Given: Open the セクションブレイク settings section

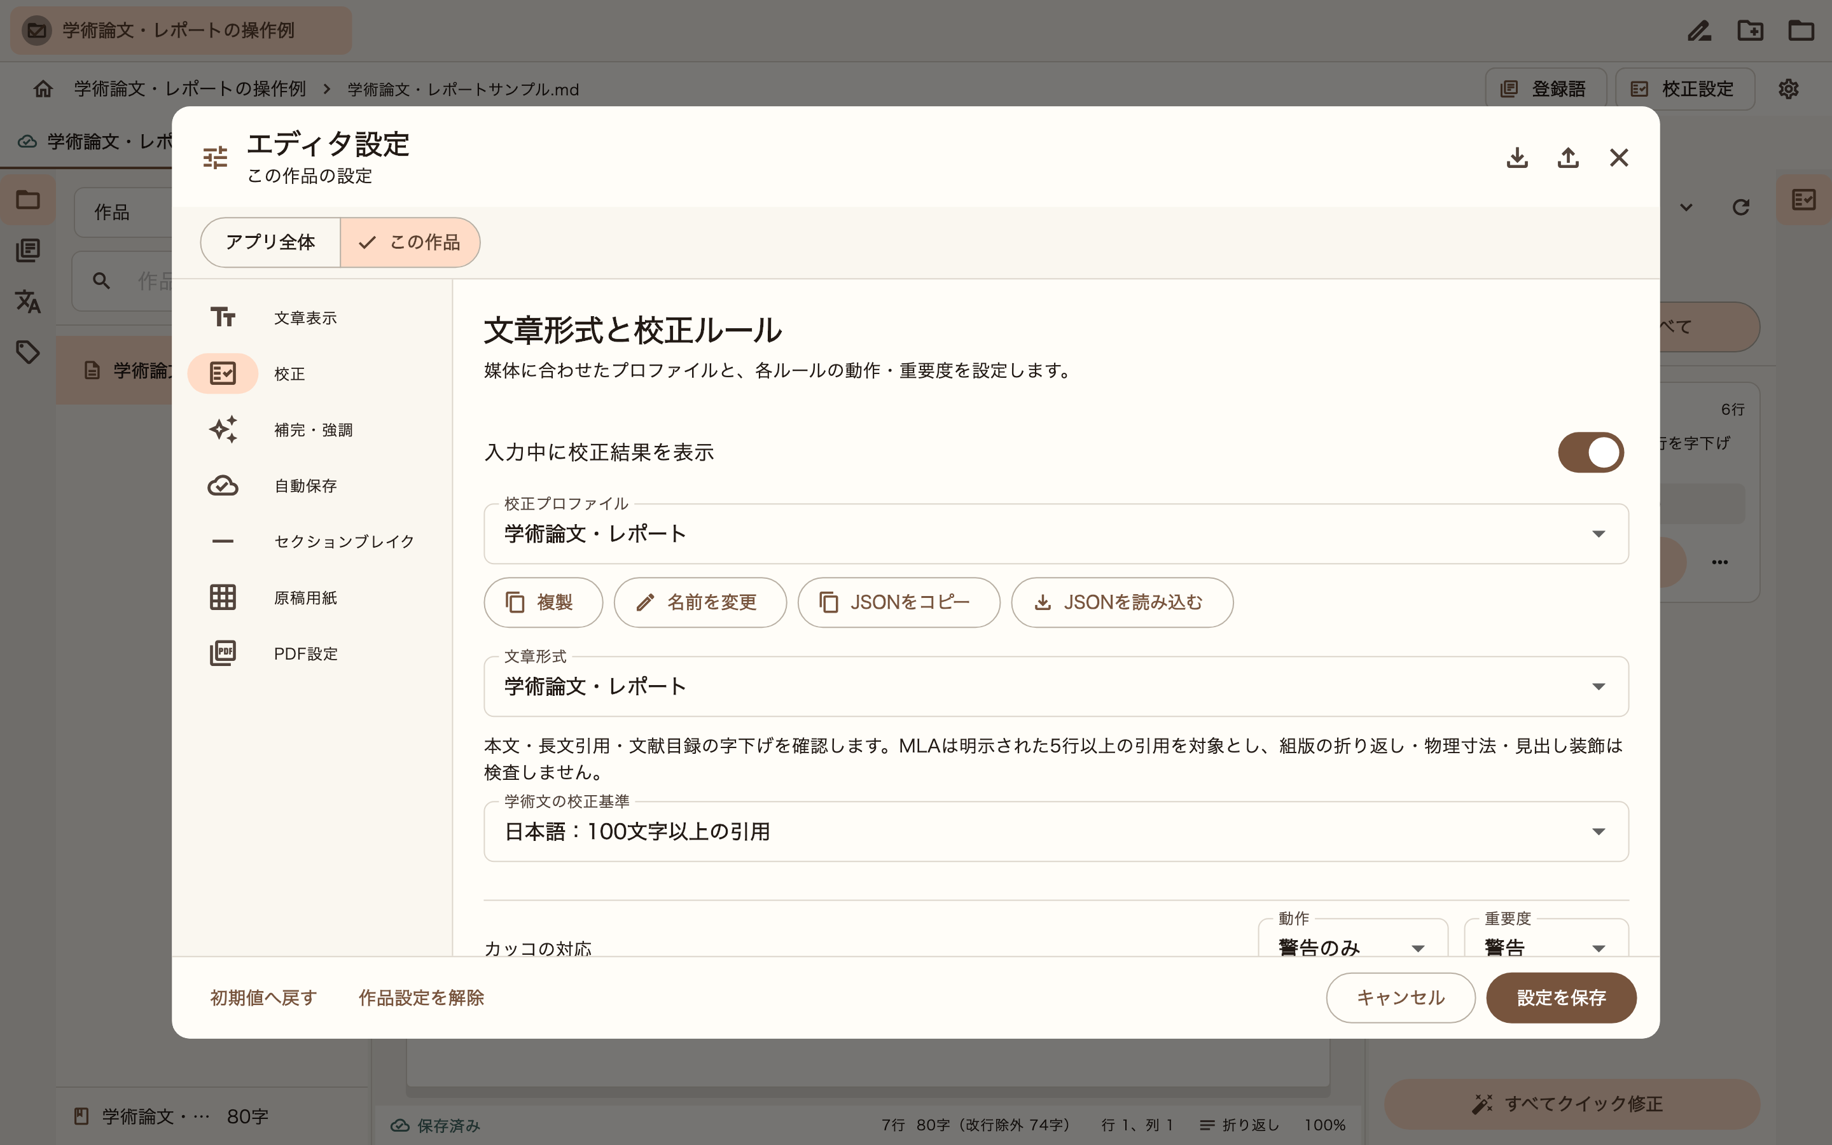Looking at the screenshot, I should pyautogui.click(x=312, y=541).
